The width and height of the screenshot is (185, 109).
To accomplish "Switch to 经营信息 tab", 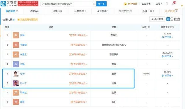I will pyautogui.click(x=80, y=11).
